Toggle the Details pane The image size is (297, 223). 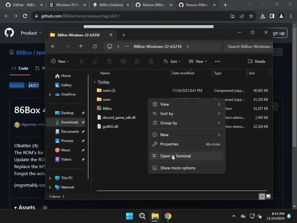pos(257,61)
